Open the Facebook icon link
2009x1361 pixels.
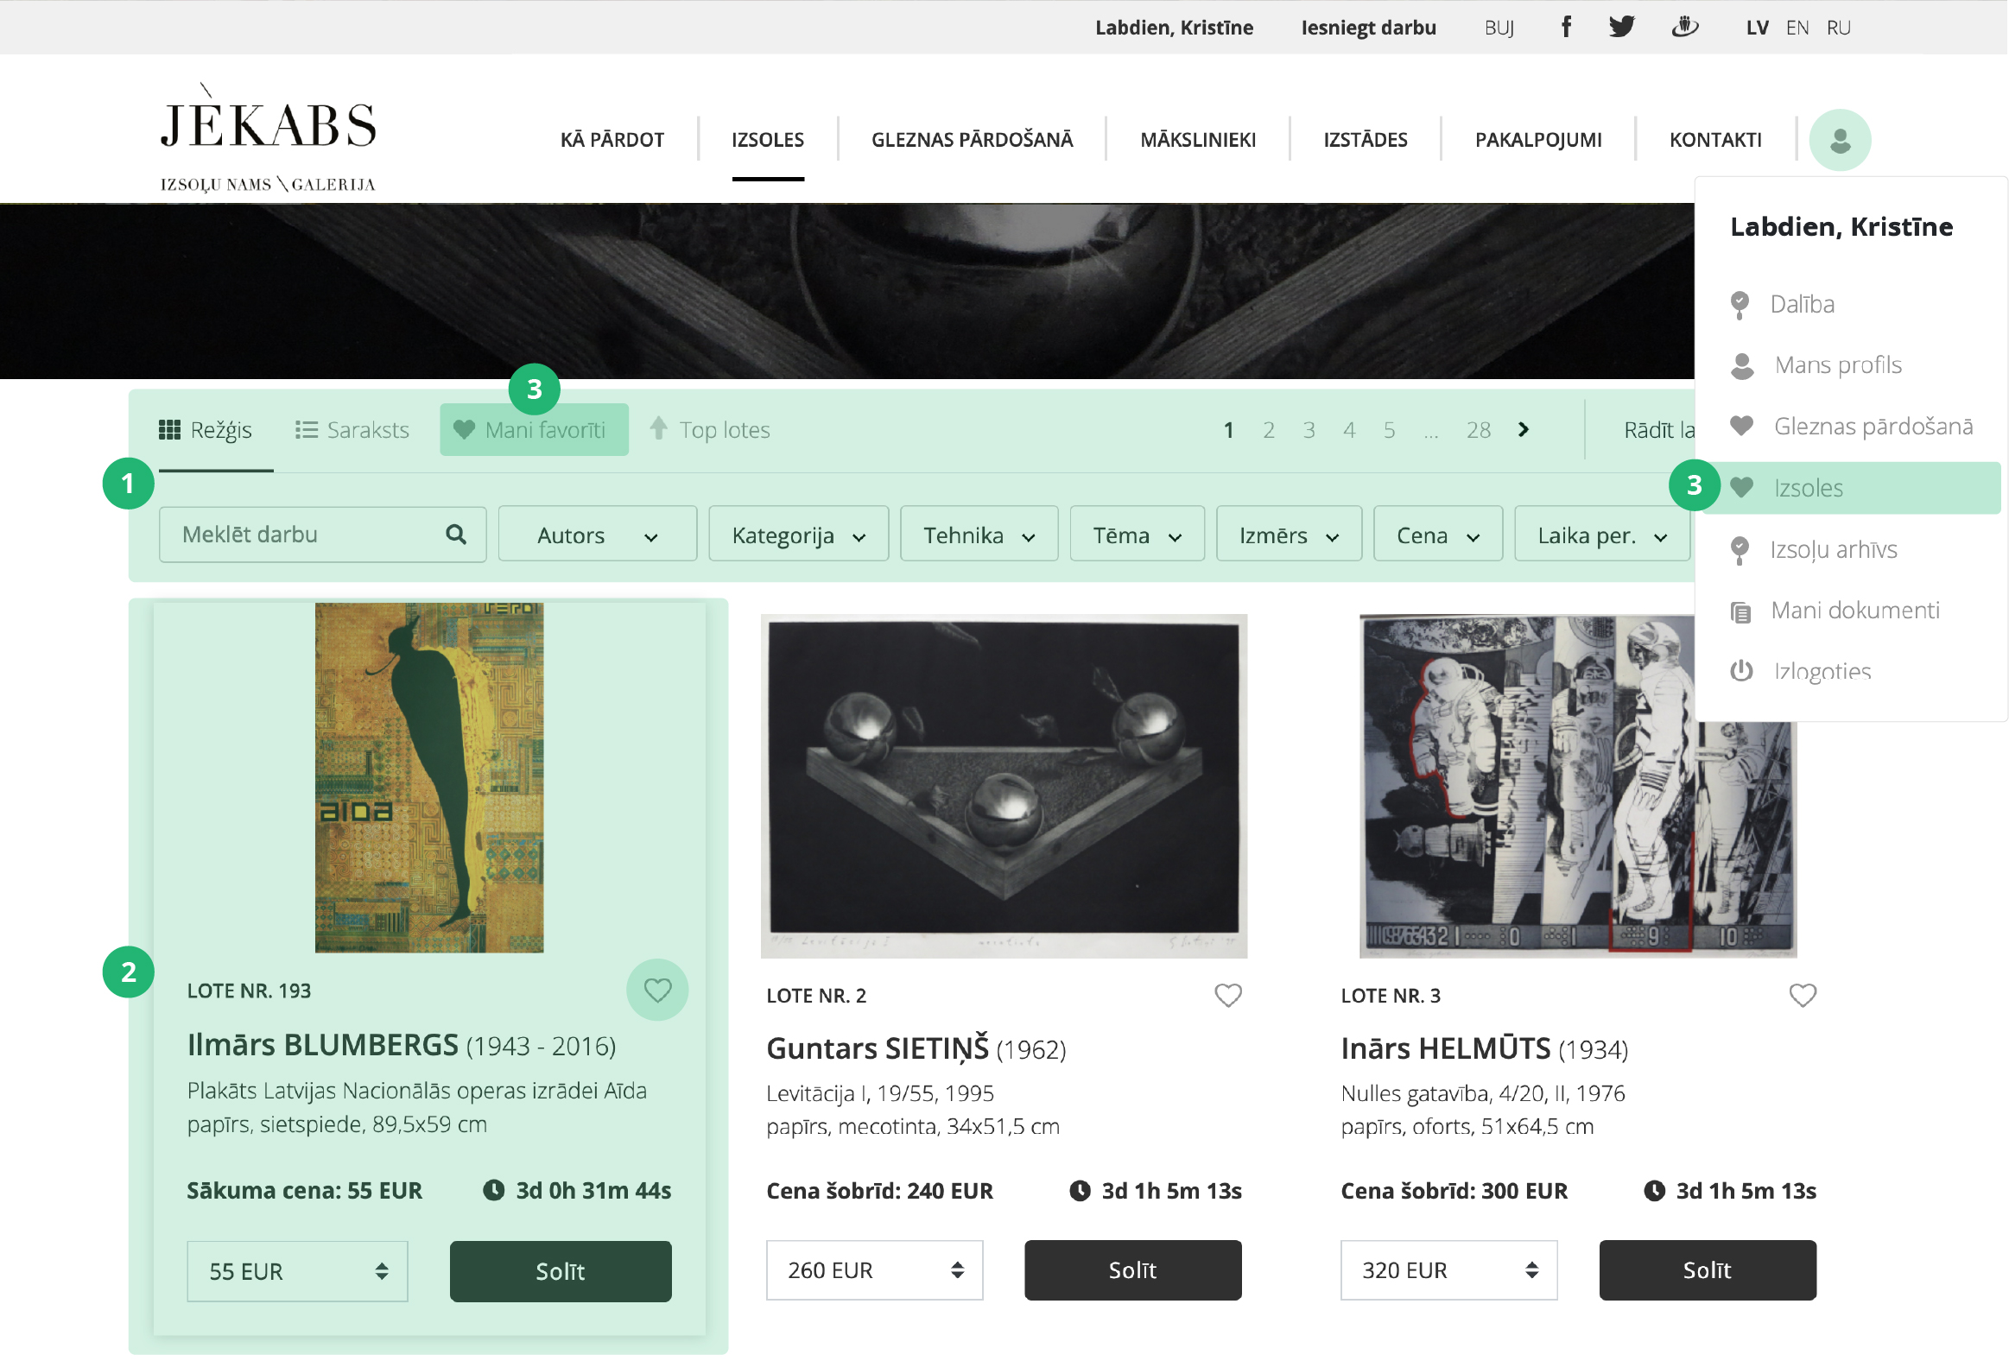1566,27
